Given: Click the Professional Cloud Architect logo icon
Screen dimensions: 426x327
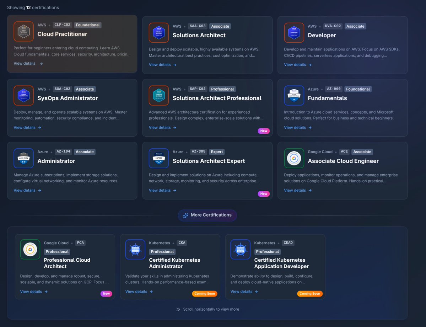Looking at the screenshot, I should point(30,249).
